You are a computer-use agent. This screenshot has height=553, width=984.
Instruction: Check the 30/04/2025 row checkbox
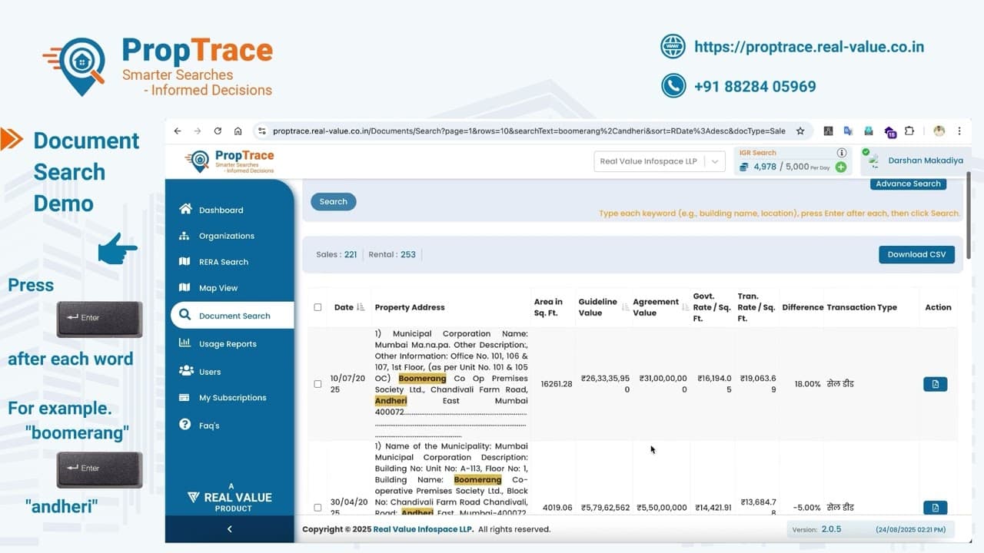[x=317, y=508]
